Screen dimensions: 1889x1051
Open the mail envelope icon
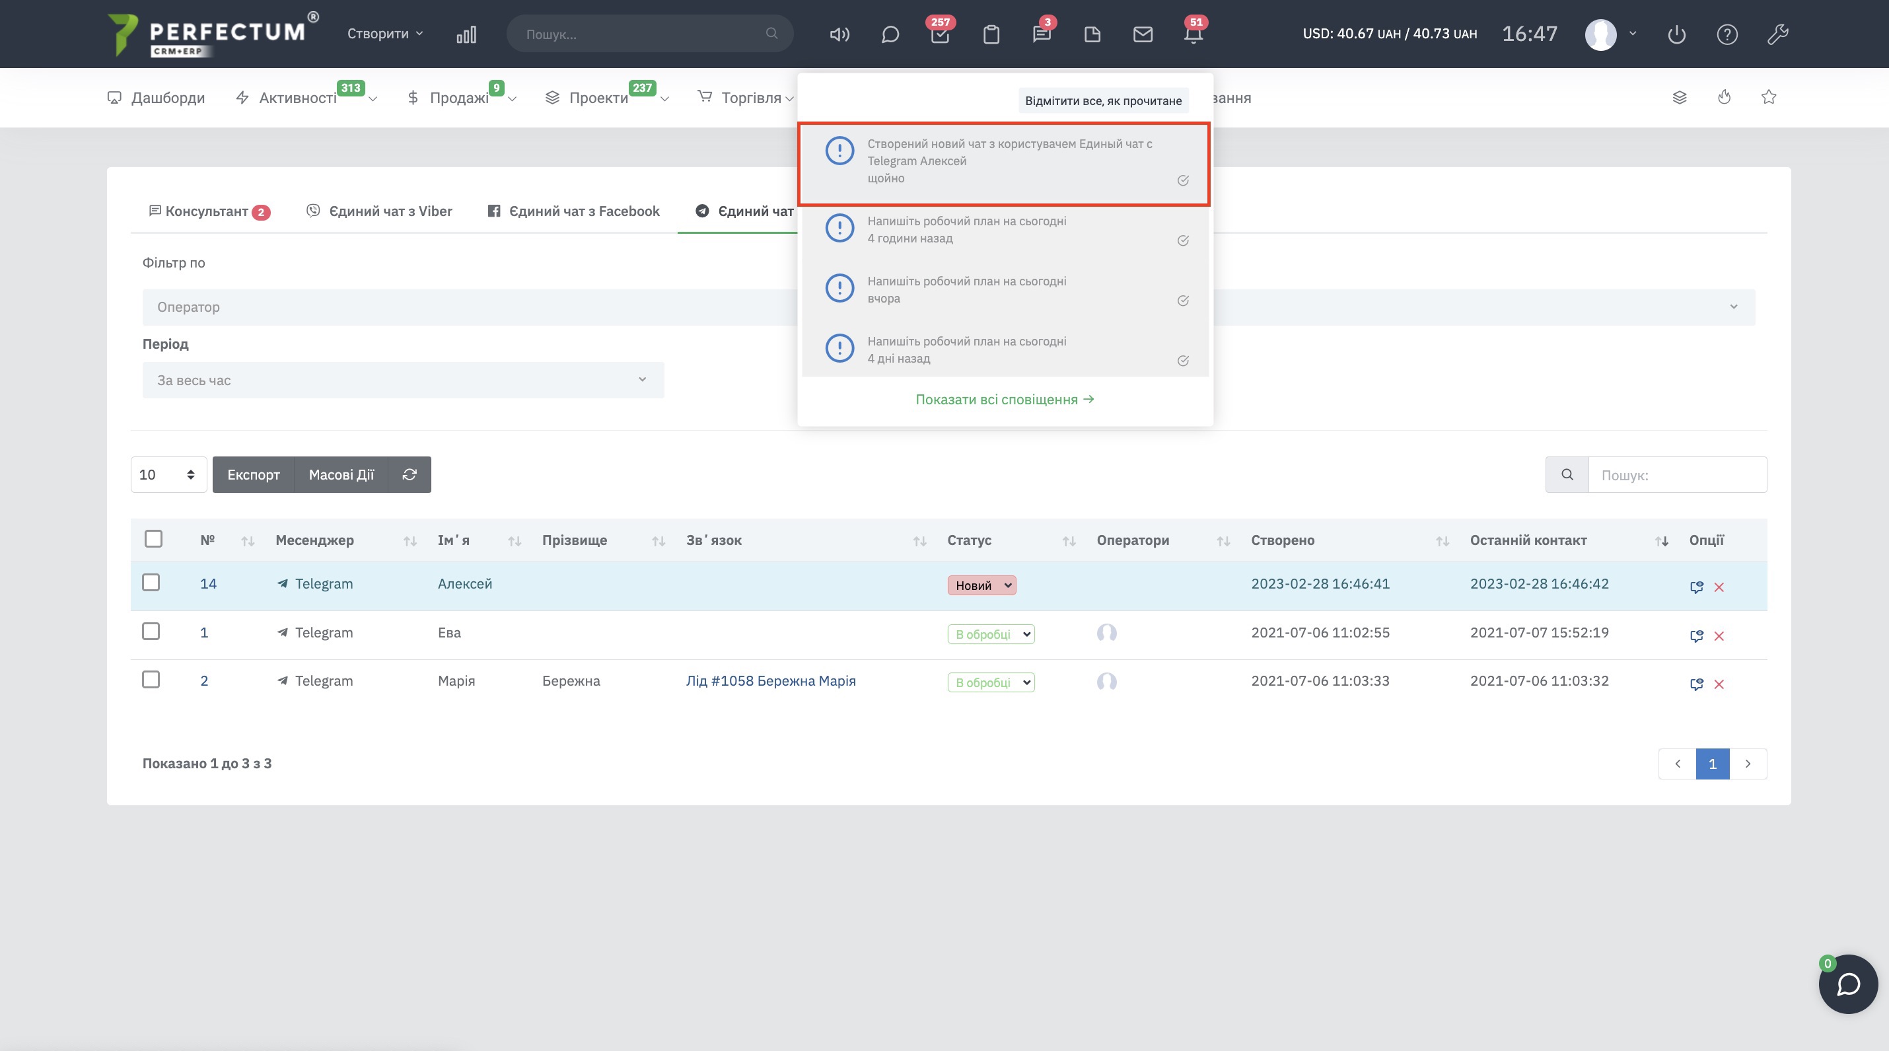point(1143,34)
